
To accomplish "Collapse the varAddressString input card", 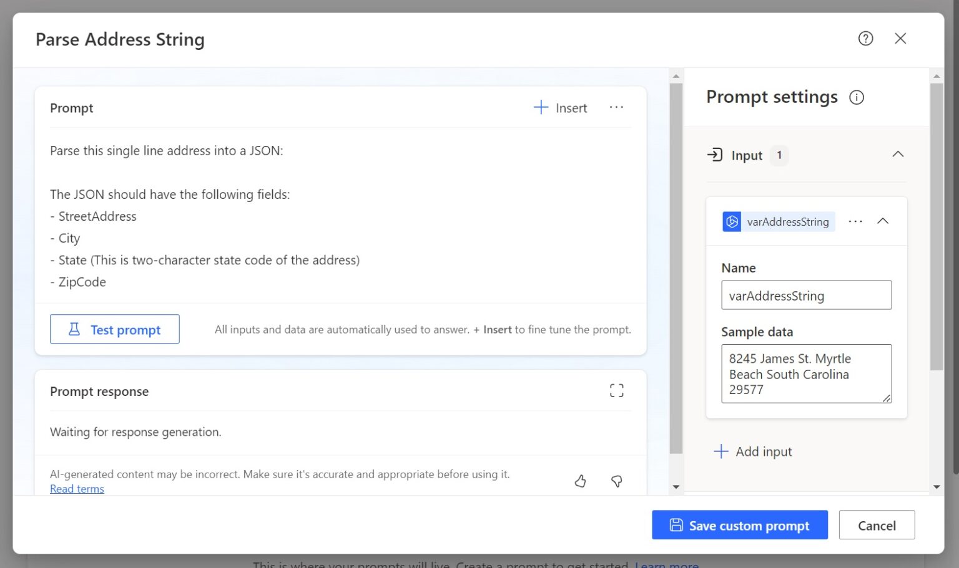I will [883, 221].
